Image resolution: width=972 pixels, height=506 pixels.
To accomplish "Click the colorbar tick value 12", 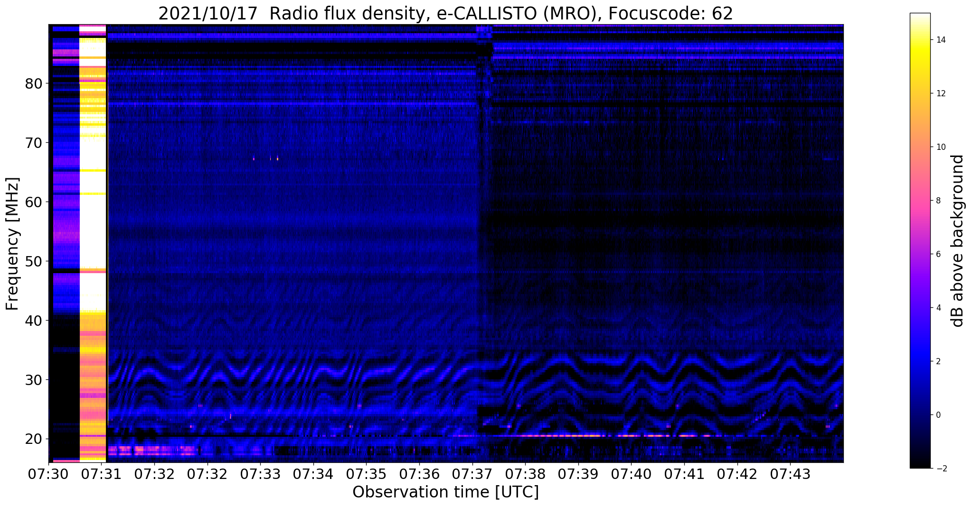I will (940, 93).
